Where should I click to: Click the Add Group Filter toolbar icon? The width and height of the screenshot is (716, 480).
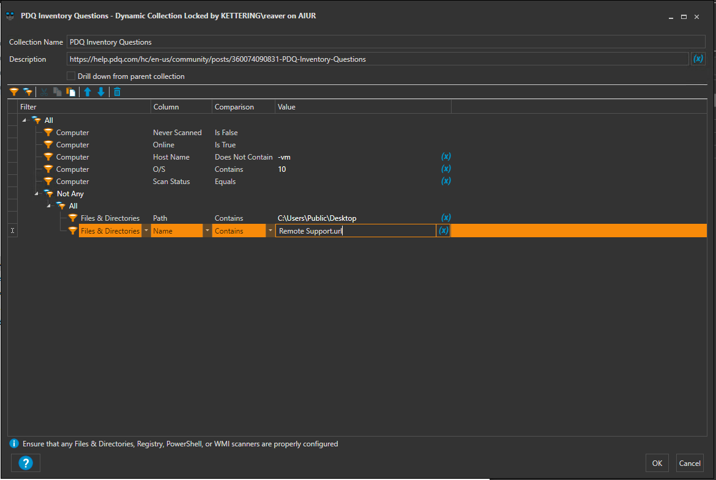pyautogui.click(x=28, y=92)
